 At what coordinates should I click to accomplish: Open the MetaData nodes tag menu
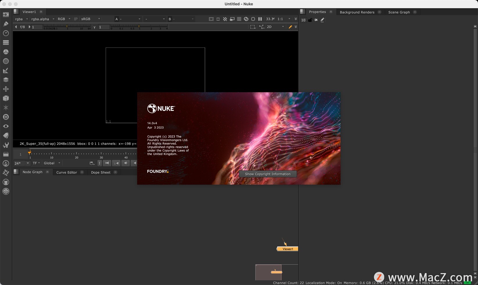click(6, 136)
